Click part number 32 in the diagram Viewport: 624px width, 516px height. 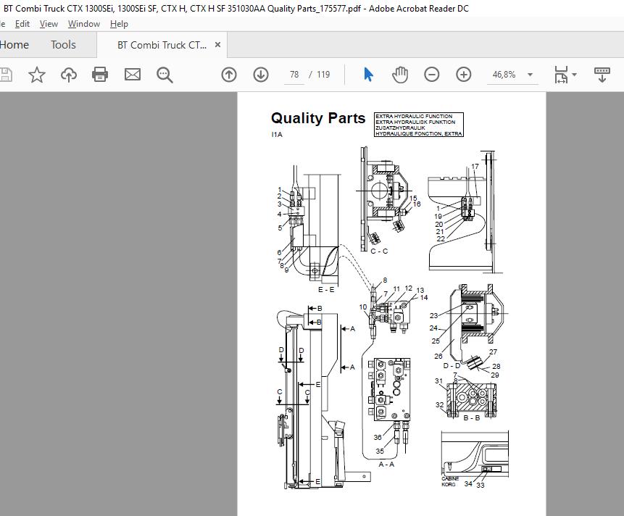439,405
